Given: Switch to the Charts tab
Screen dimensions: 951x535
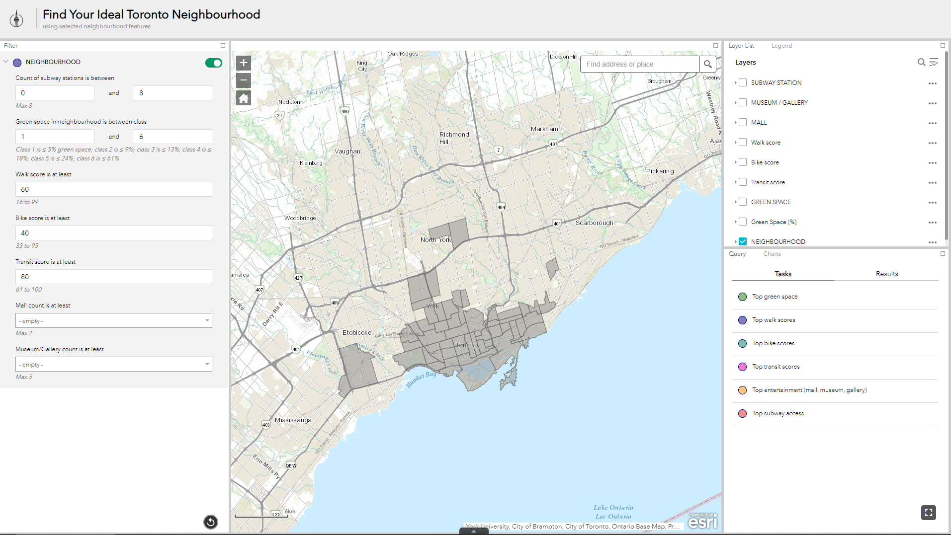Looking at the screenshot, I should click(772, 254).
